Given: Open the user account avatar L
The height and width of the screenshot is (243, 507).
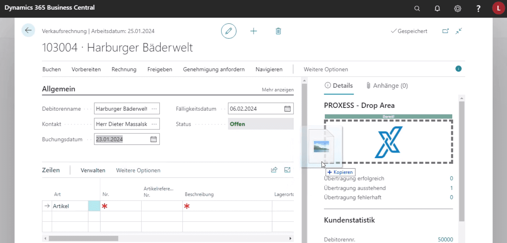Looking at the screenshot, I should pos(498,8).
